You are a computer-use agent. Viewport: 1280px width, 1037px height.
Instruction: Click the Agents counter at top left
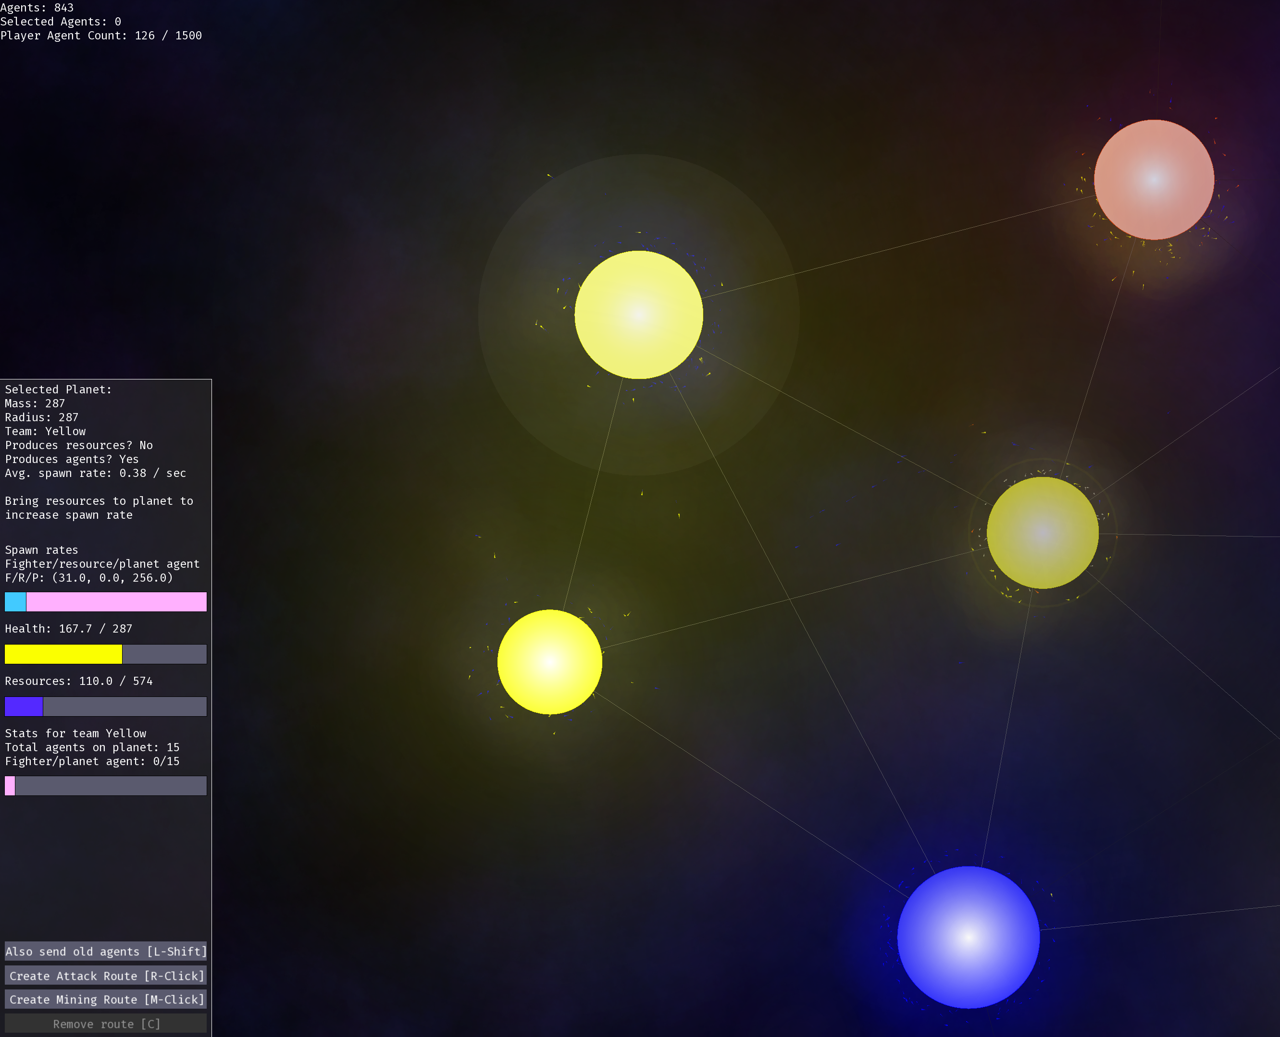[x=37, y=8]
